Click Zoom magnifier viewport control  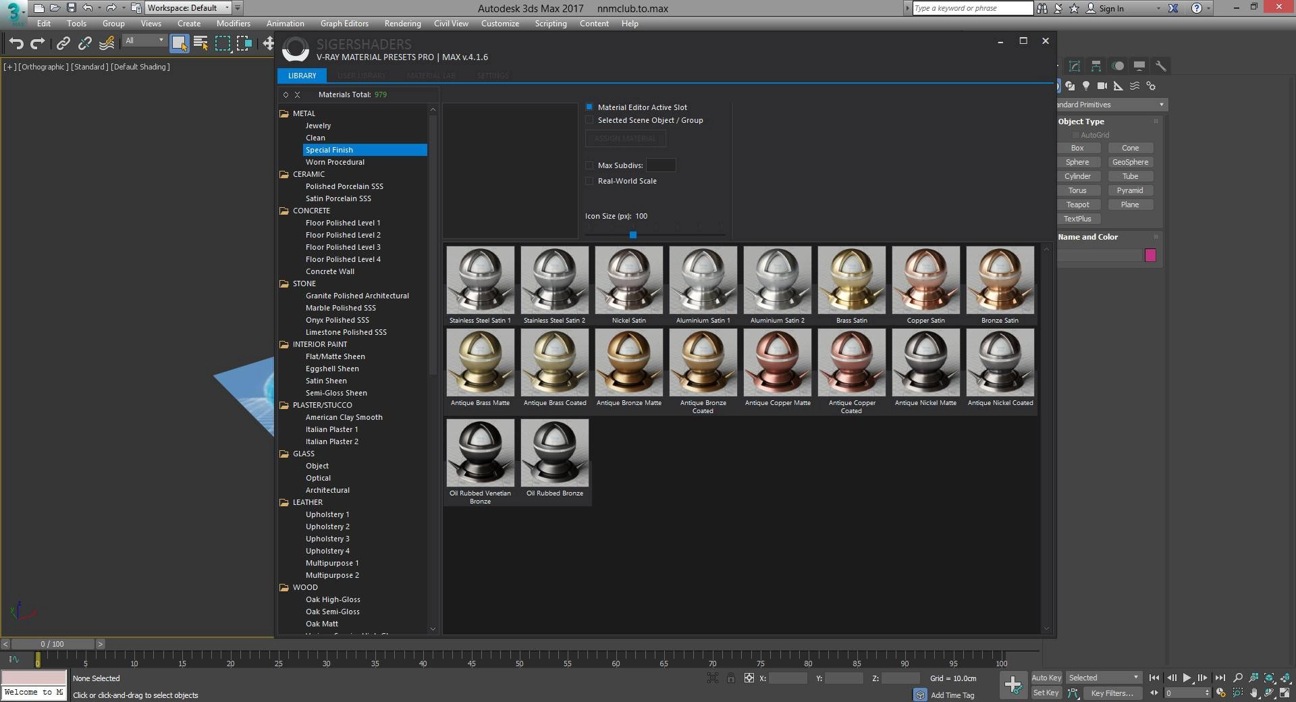point(1238,678)
